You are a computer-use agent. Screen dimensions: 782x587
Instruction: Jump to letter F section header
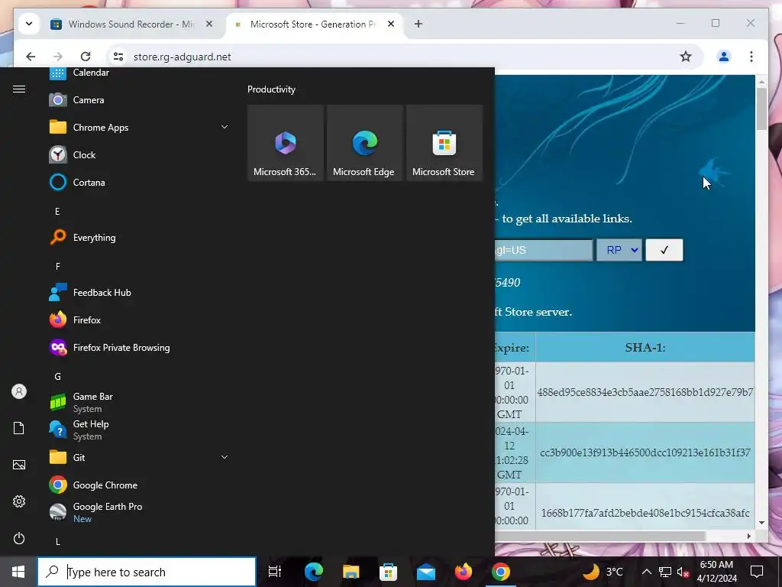pos(57,266)
